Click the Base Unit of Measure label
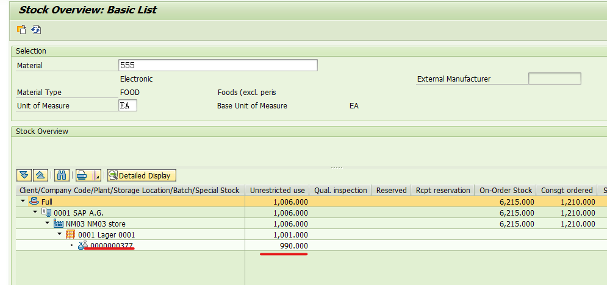 (x=252, y=106)
